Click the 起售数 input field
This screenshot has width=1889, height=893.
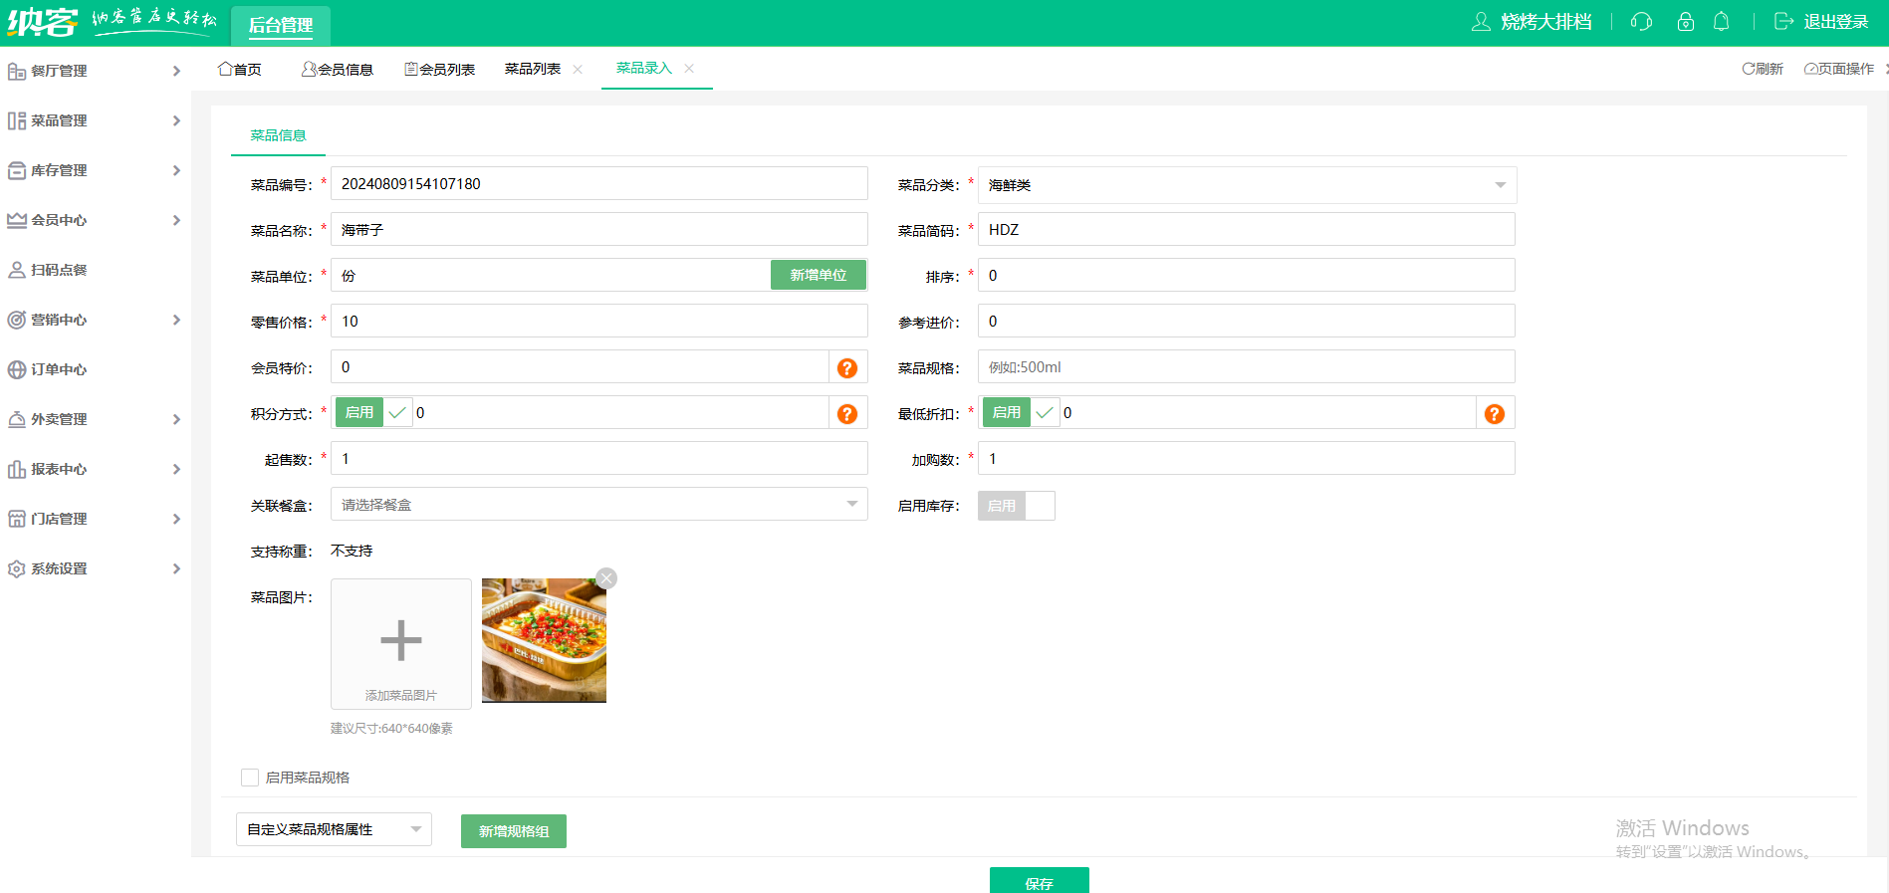tap(599, 458)
